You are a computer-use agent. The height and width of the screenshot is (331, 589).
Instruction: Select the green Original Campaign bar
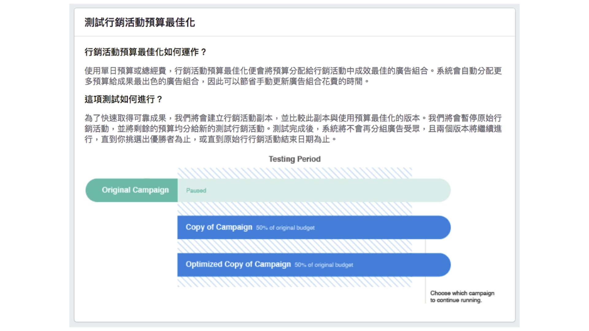click(x=132, y=190)
